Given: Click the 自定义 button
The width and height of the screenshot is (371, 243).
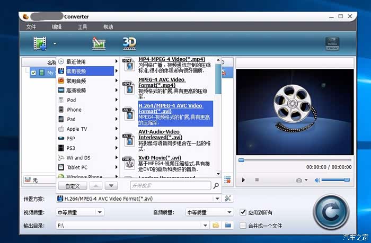Looking at the screenshot, I should point(72,186).
